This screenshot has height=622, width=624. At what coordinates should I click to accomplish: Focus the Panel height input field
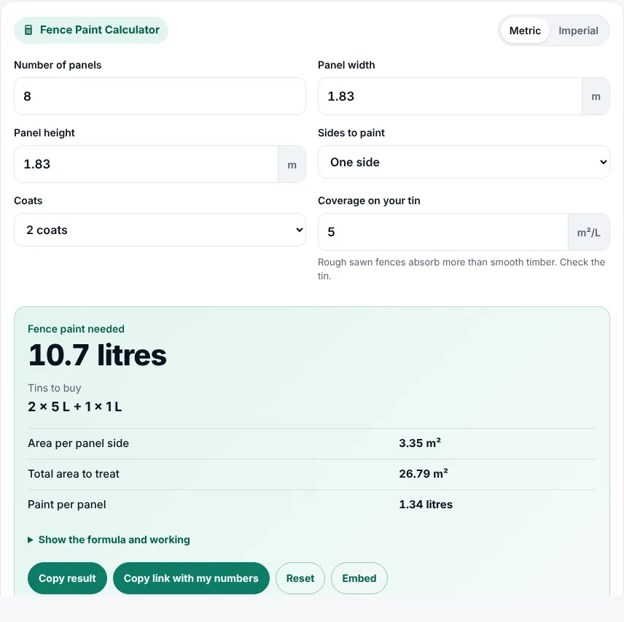(146, 164)
